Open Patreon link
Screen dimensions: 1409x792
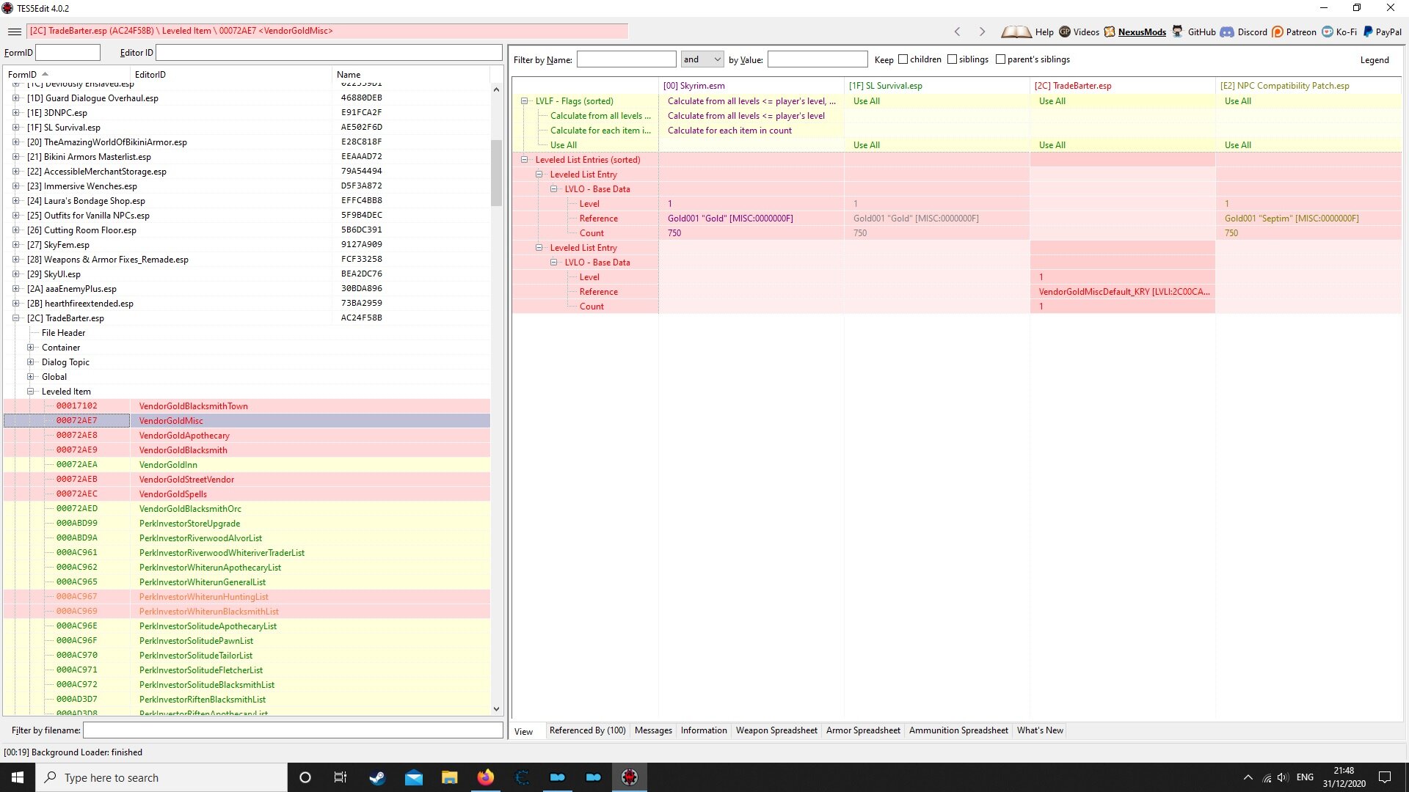coord(1300,32)
